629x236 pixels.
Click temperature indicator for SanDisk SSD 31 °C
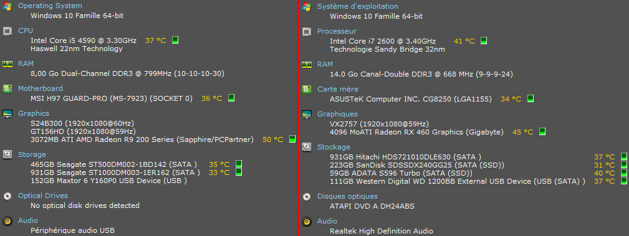point(624,164)
